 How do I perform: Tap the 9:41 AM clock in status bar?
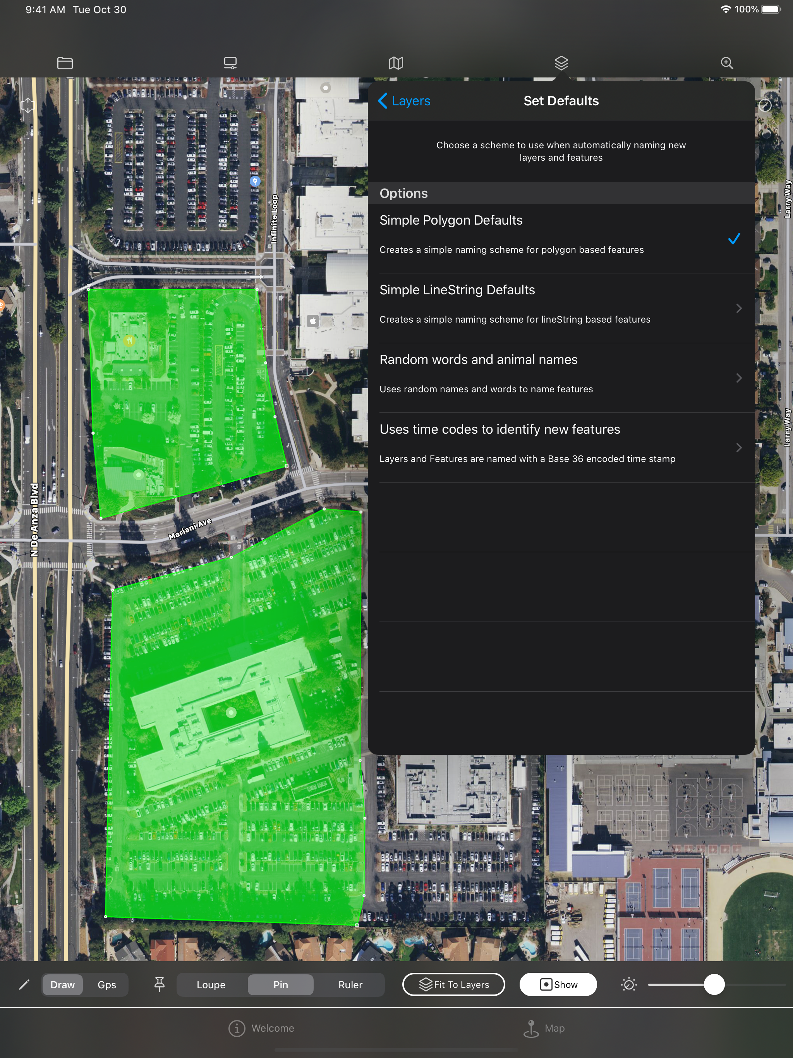coord(45,10)
